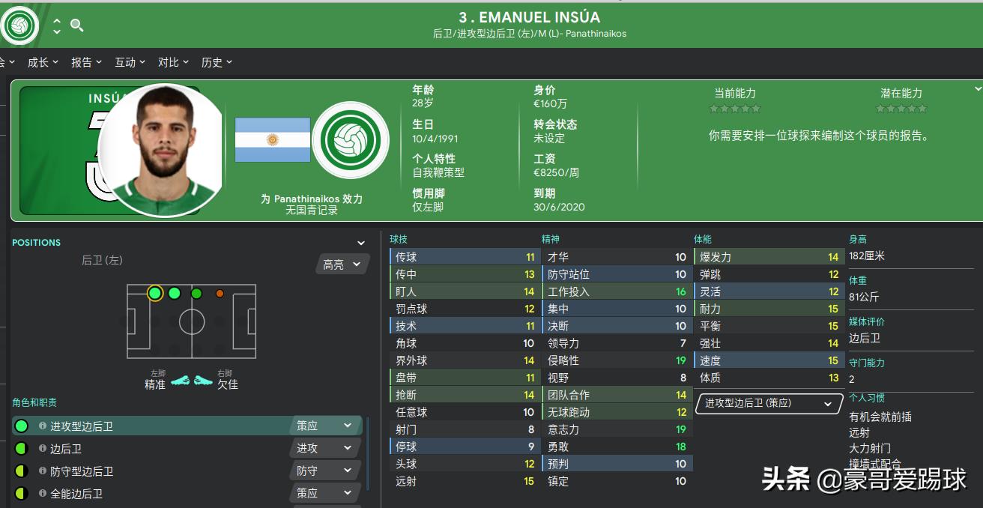Select the club crest beside the flag
983x508 pixels.
click(350, 139)
